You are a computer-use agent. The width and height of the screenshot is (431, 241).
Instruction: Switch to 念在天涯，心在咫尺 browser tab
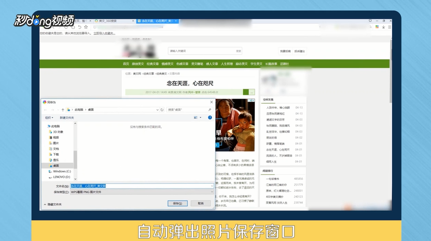coord(157,21)
